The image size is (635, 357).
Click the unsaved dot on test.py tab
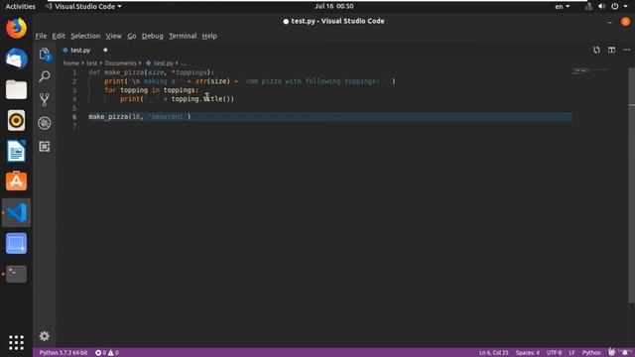pyautogui.click(x=105, y=51)
